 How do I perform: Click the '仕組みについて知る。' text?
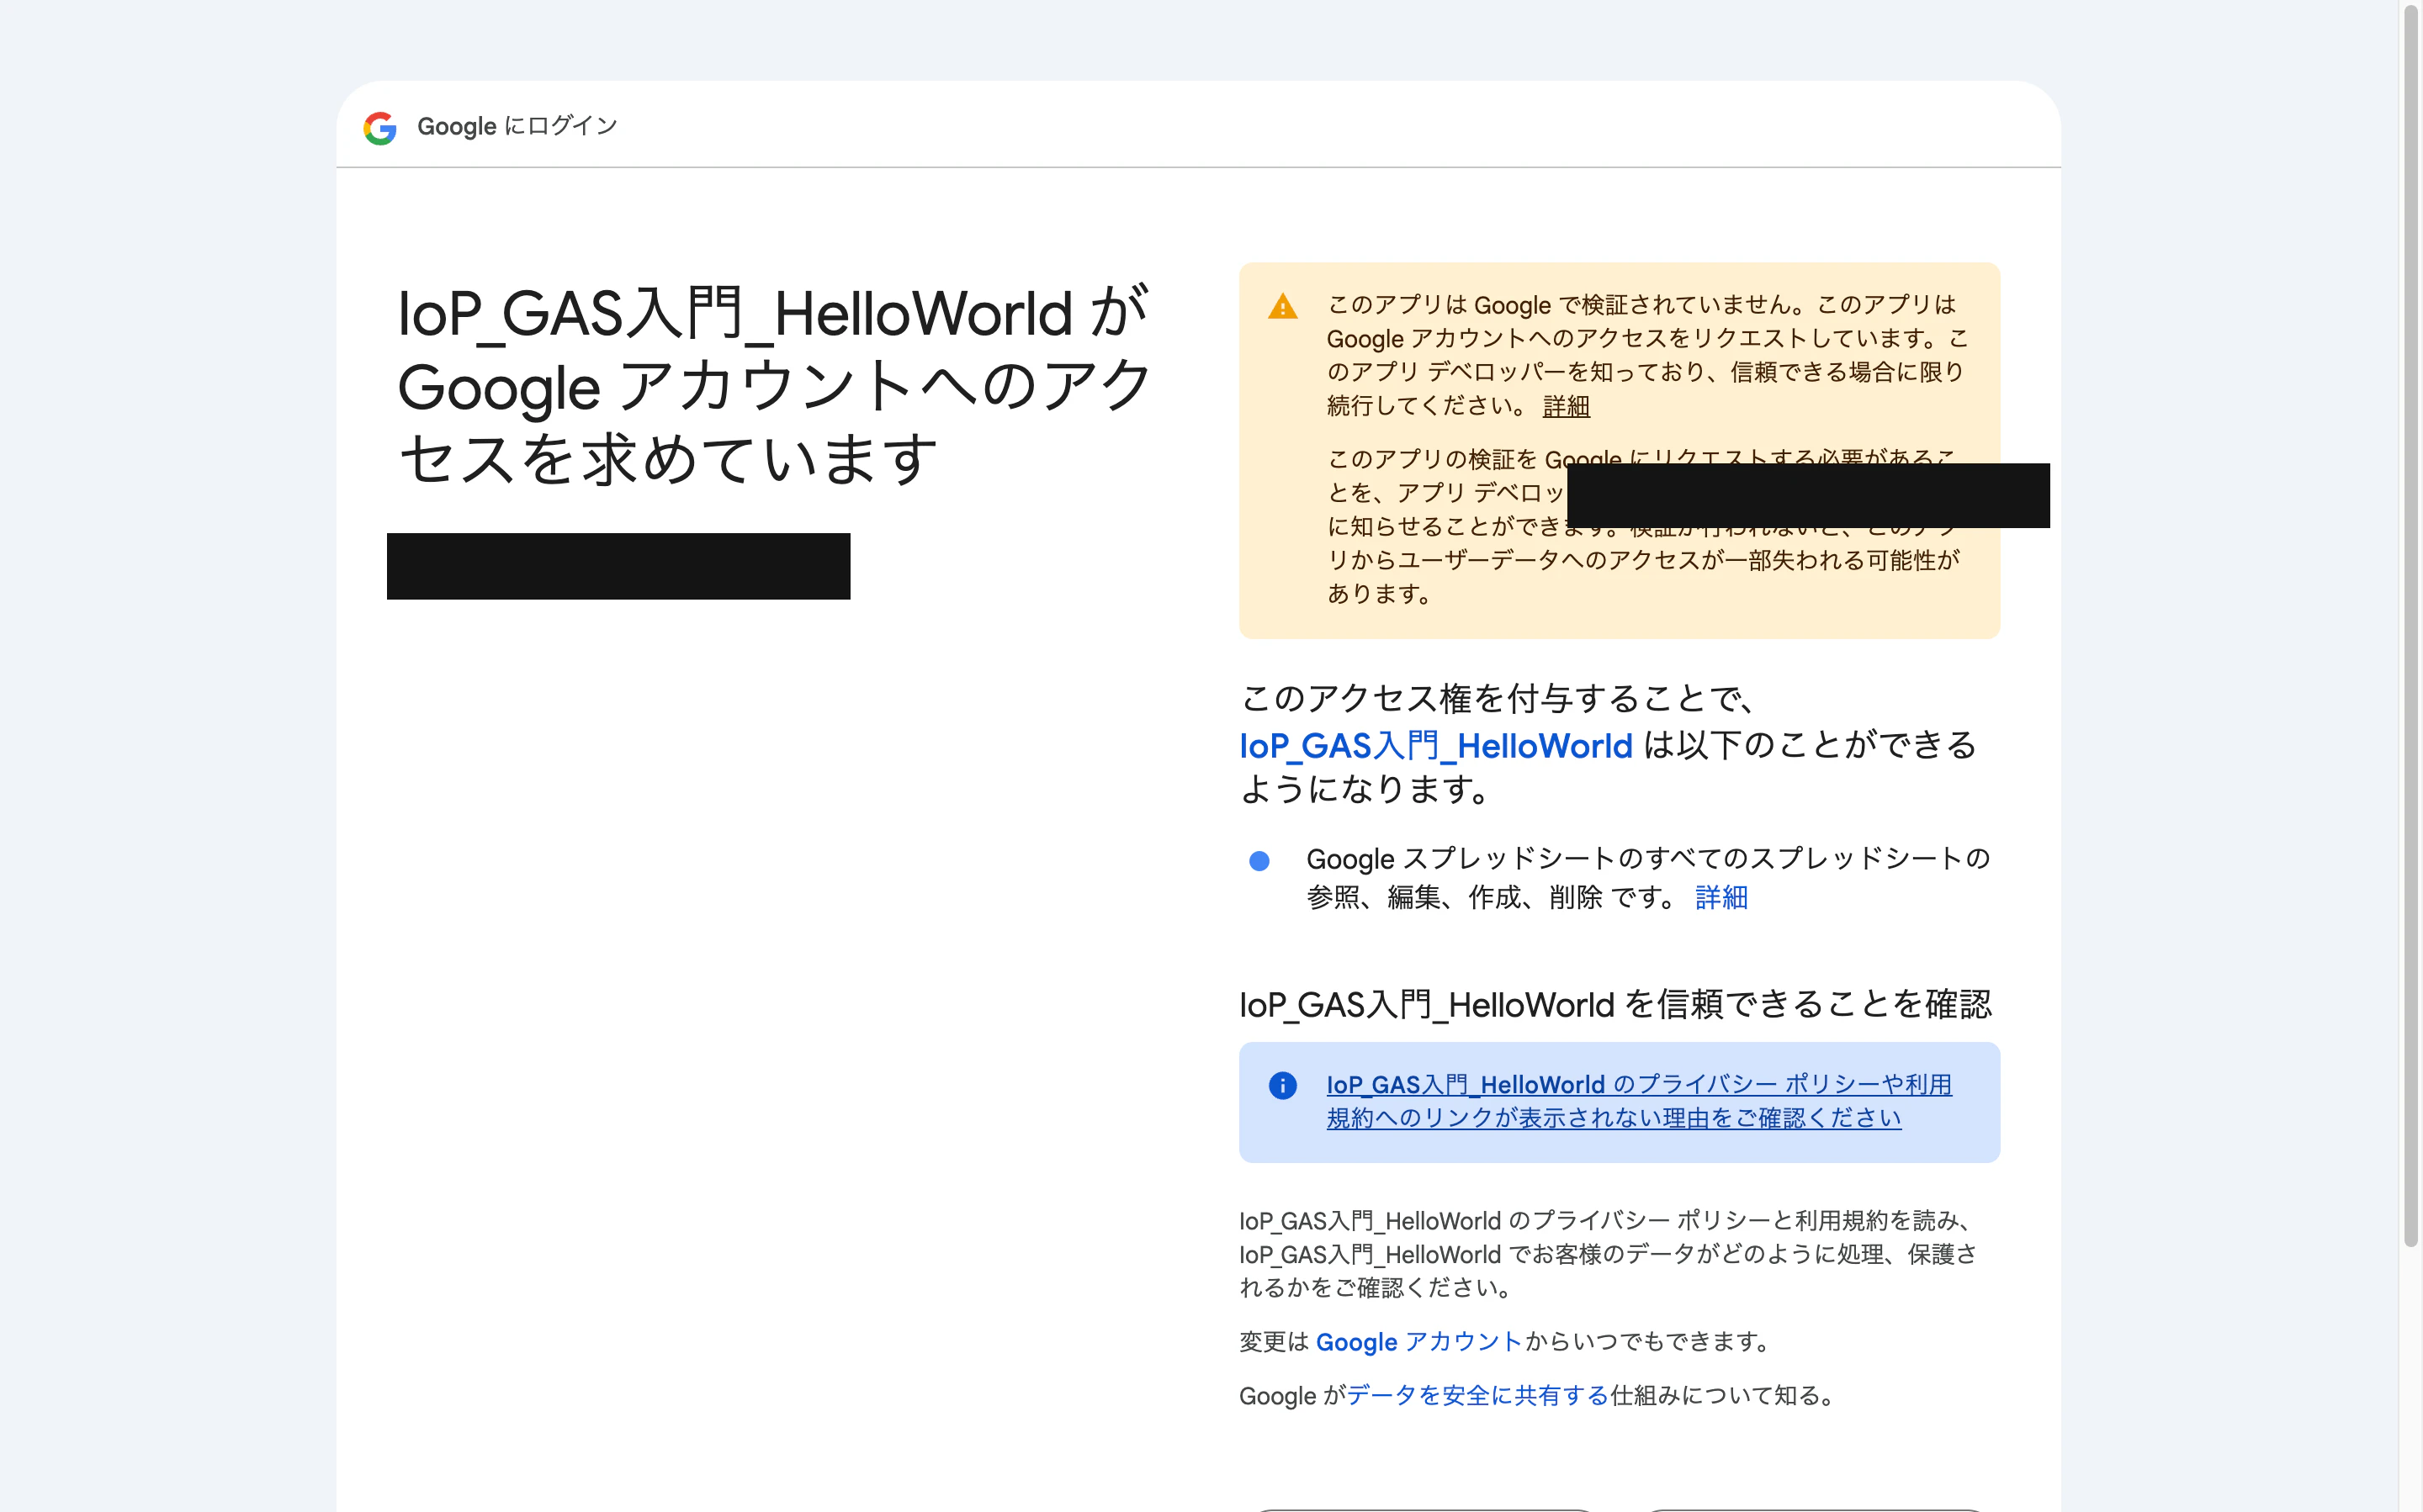click(x=1723, y=1396)
